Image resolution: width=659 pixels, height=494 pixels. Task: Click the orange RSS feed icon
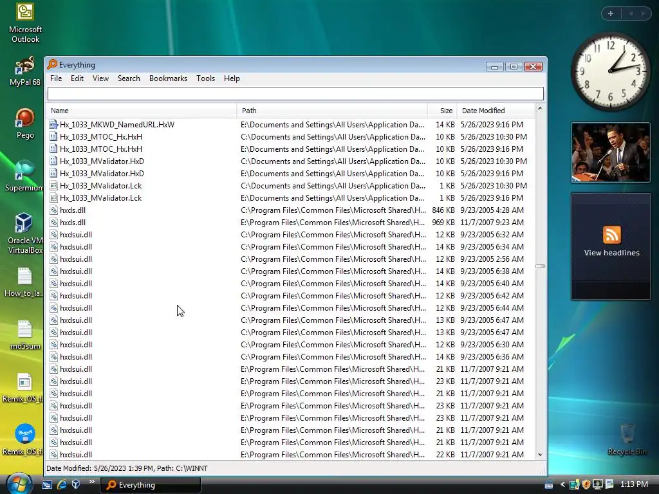tap(611, 234)
